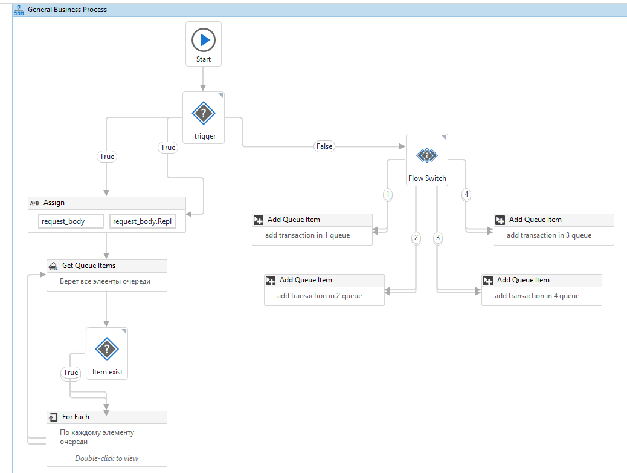Select the Flow Switch case 2 label

pos(416,238)
